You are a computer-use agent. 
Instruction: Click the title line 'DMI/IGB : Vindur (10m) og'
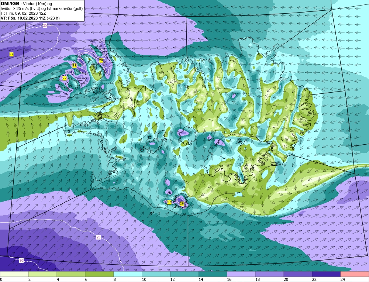point(26,4)
